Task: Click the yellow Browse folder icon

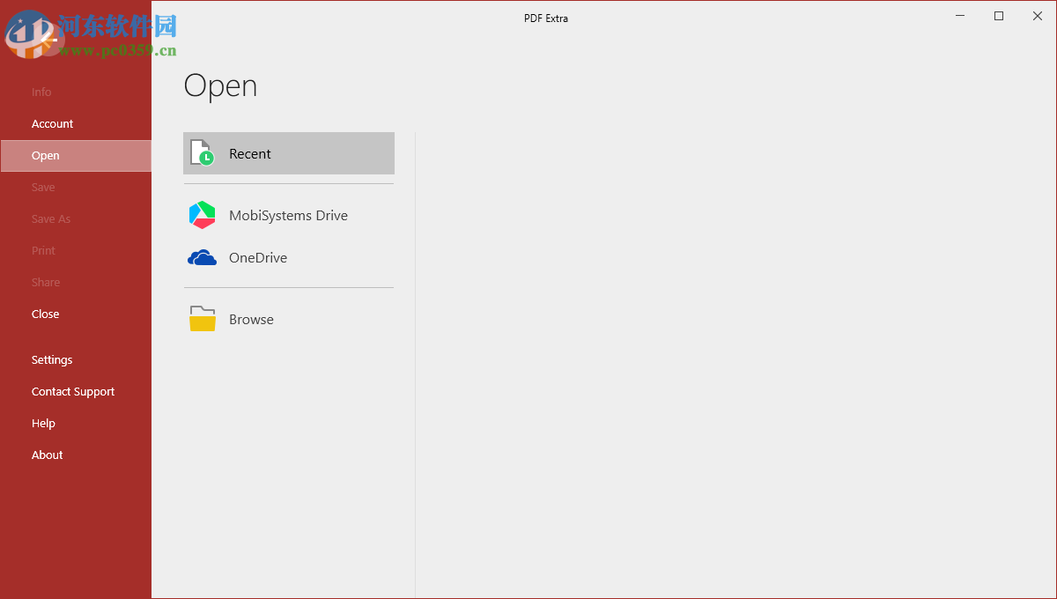Action: [202, 319]
